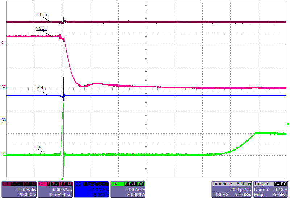Select the highlighted C3 channel descriptor box
The width and height of the screenshot is (290, 198).
91,189
